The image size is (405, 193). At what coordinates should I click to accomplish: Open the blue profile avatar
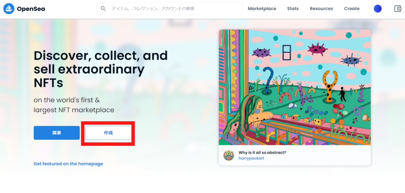click(x=378, y=9)
